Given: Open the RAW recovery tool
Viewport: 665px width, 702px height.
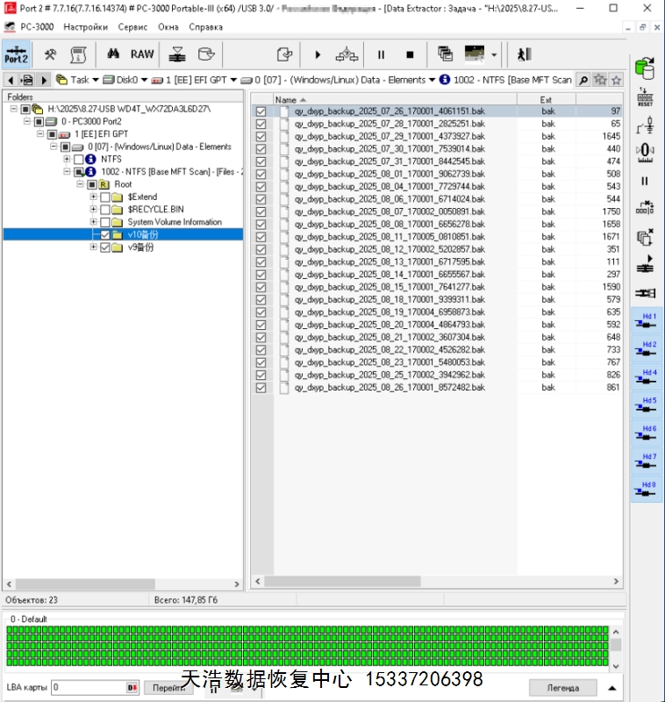Looking at the screenshot, I should click(x=142, y=54).
